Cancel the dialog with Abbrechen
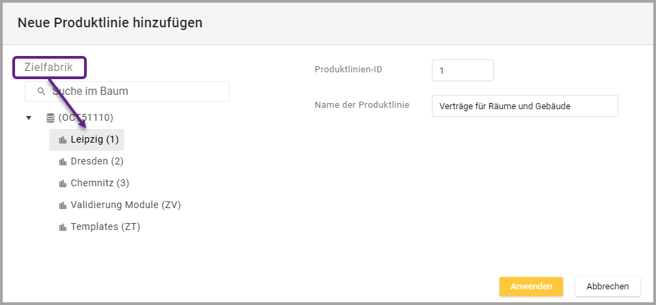The height and width of the screenshot is (305, 656). click(x=607, y=287)
